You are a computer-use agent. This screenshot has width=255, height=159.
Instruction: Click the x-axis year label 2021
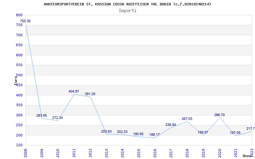pos(236,153)
